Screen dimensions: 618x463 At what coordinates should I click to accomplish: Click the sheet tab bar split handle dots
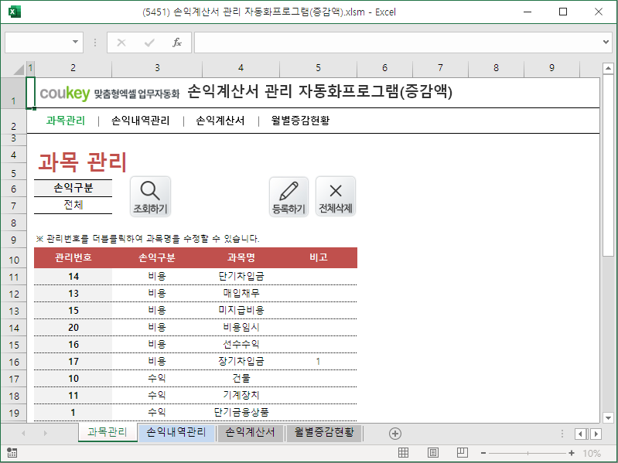562,434
